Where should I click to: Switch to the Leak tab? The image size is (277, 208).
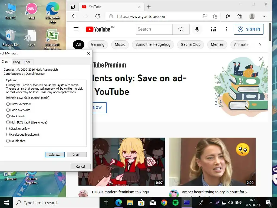[27, 62]
